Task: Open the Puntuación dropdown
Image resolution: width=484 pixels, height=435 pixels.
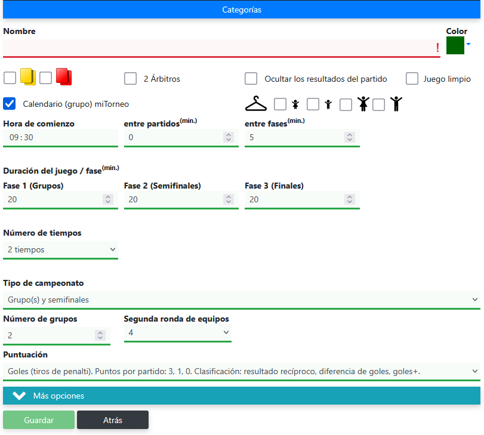Action: pyautogui.click(x=242, y=371)
